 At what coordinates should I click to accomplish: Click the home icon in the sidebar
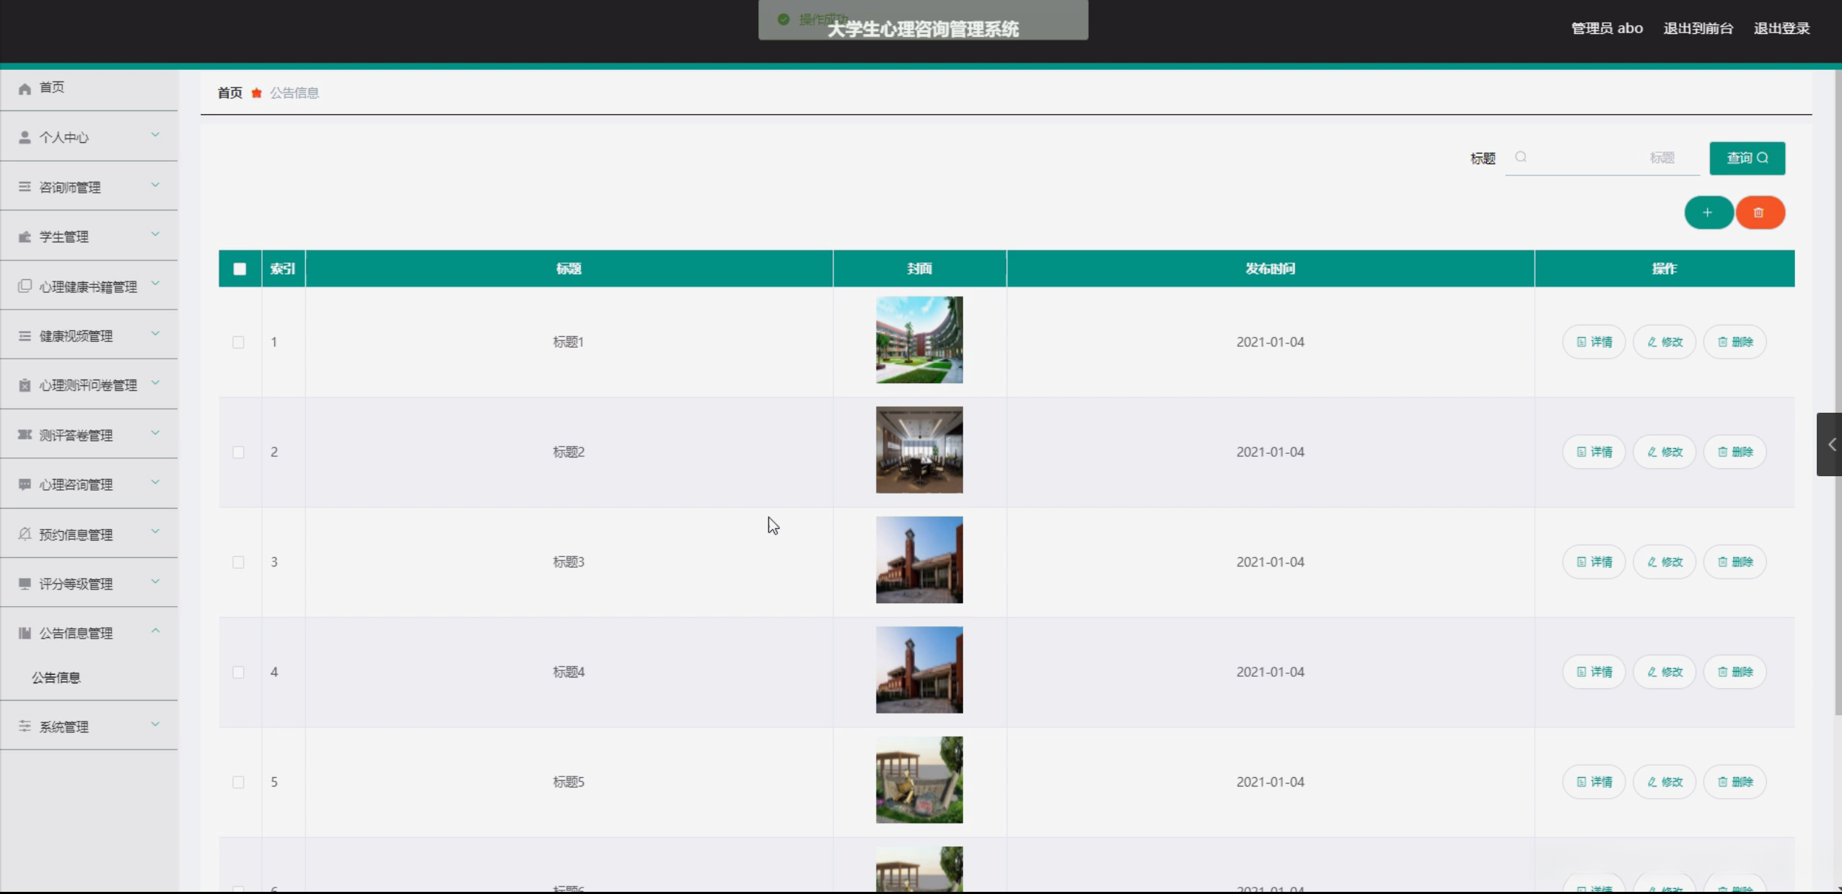click(x=25, y=88)
